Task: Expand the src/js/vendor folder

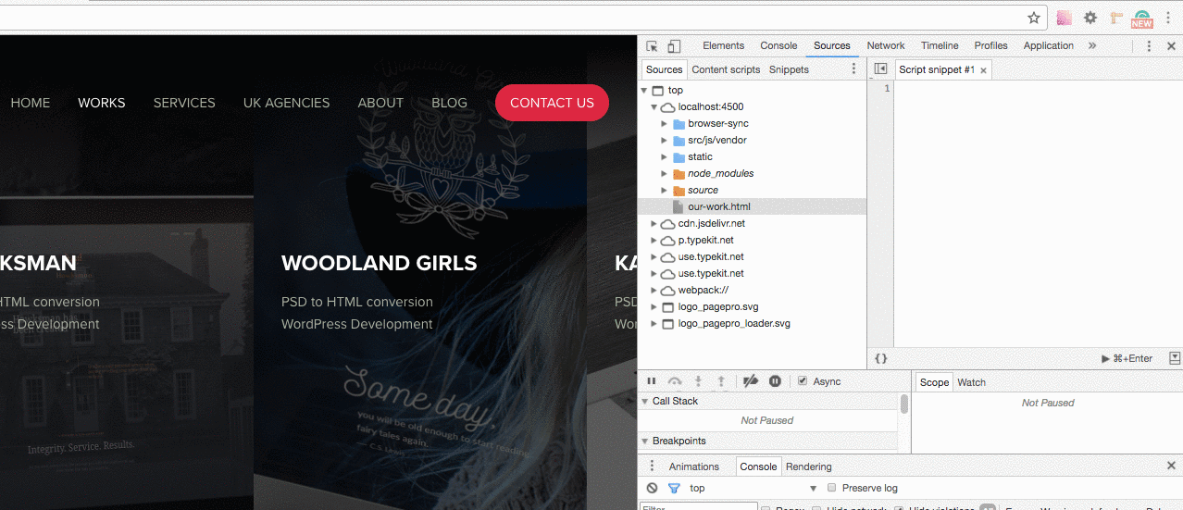Action: [x=664, y=141]
